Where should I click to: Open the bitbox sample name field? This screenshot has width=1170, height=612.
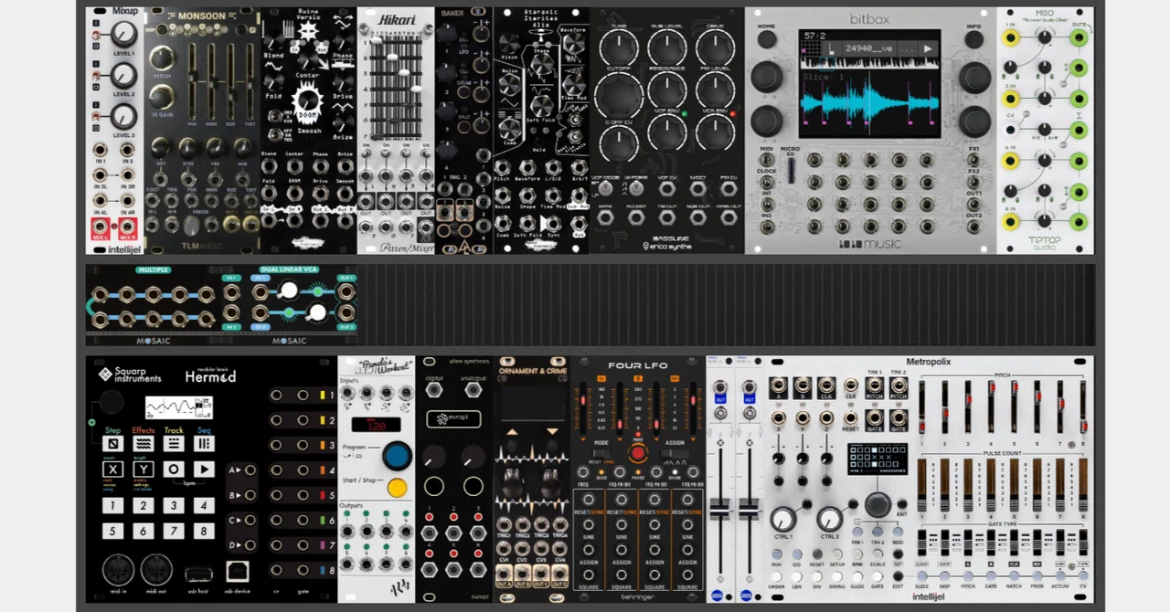pyautogui.click(x=869, y=48)
